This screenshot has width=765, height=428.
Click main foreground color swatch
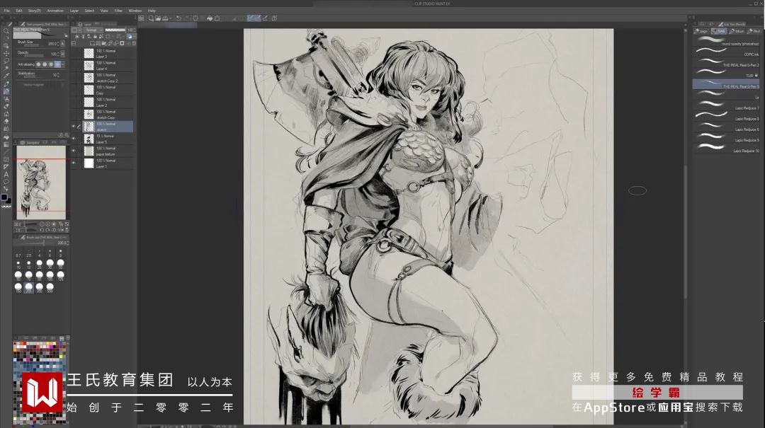coord(4,197)
